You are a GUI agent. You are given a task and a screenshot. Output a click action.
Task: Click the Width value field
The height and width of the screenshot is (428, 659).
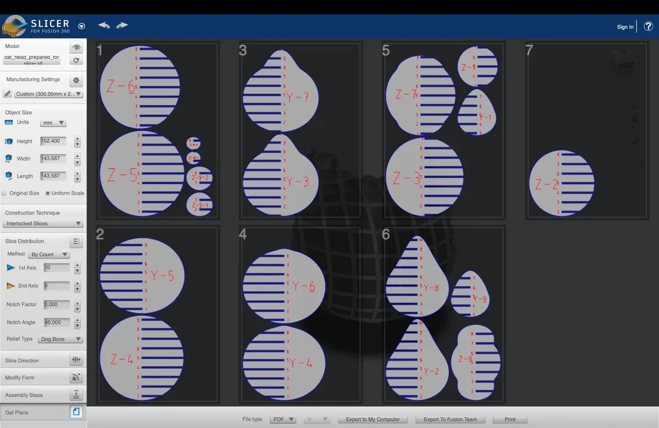[x=53, y=158]
